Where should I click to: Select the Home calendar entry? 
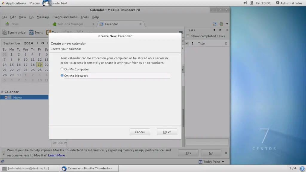24,97
